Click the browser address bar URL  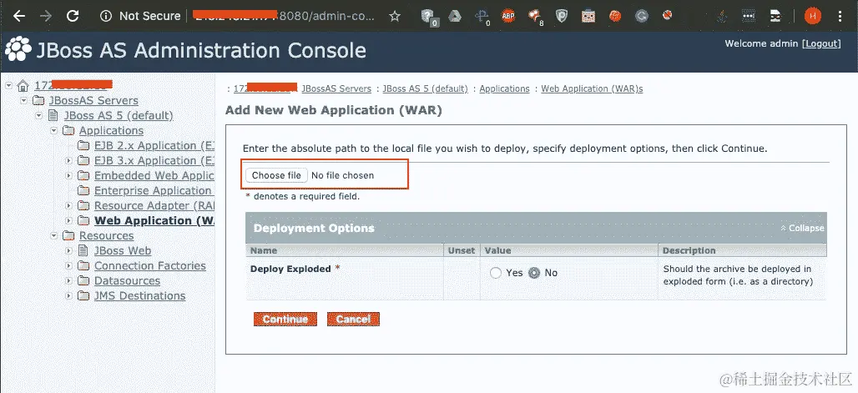[x=285, y=16]
